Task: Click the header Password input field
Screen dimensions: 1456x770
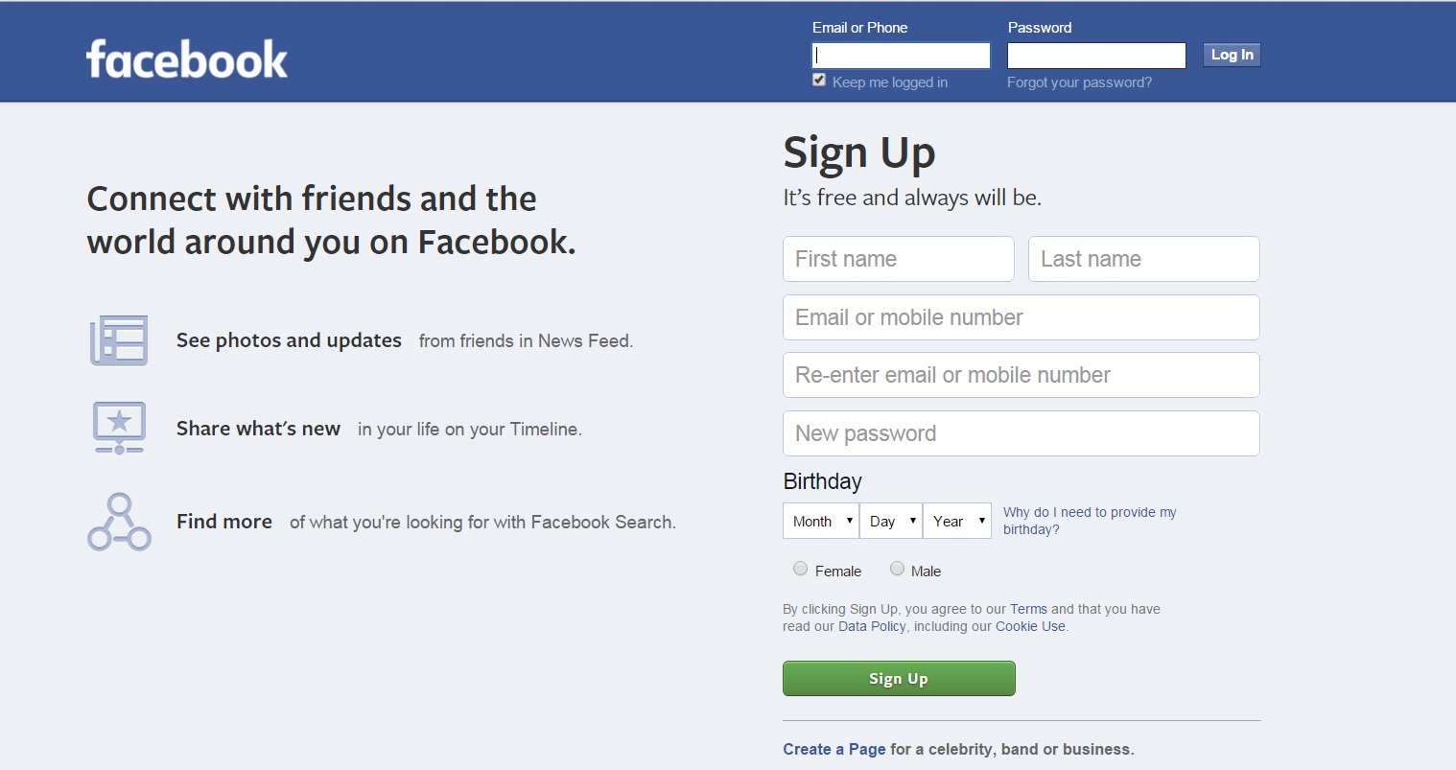Action: [x=1096, y=56]
